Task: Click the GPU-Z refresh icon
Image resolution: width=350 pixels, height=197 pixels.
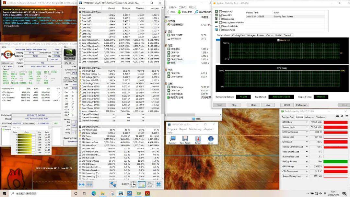Action: point(342,116)
